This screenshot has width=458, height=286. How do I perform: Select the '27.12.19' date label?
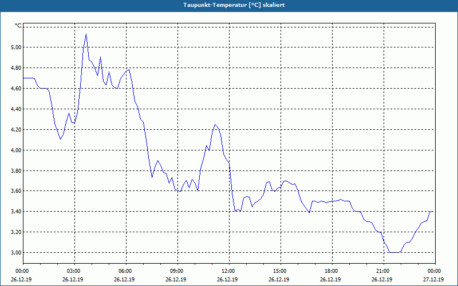coord(434,279)
